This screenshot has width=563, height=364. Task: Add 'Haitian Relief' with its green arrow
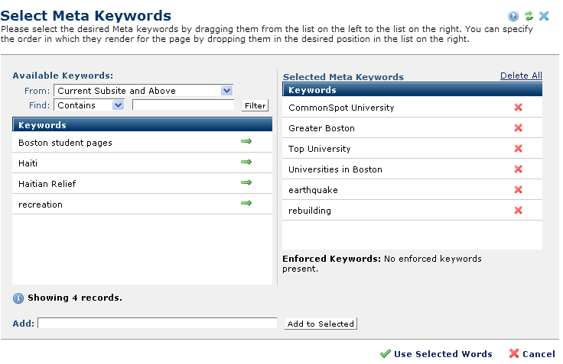pyautogui.click(x=246, y=183)
